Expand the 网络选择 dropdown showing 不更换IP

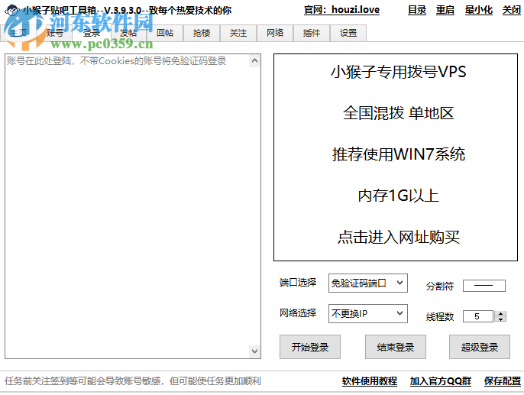[368, 313]
